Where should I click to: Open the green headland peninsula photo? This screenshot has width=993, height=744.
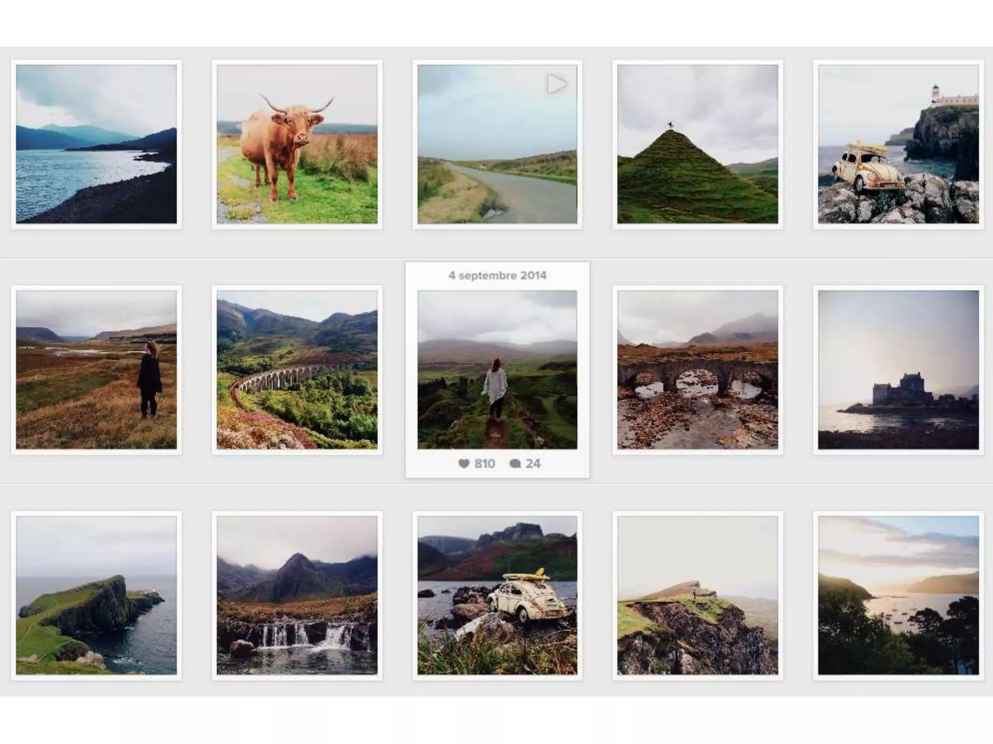96,595
